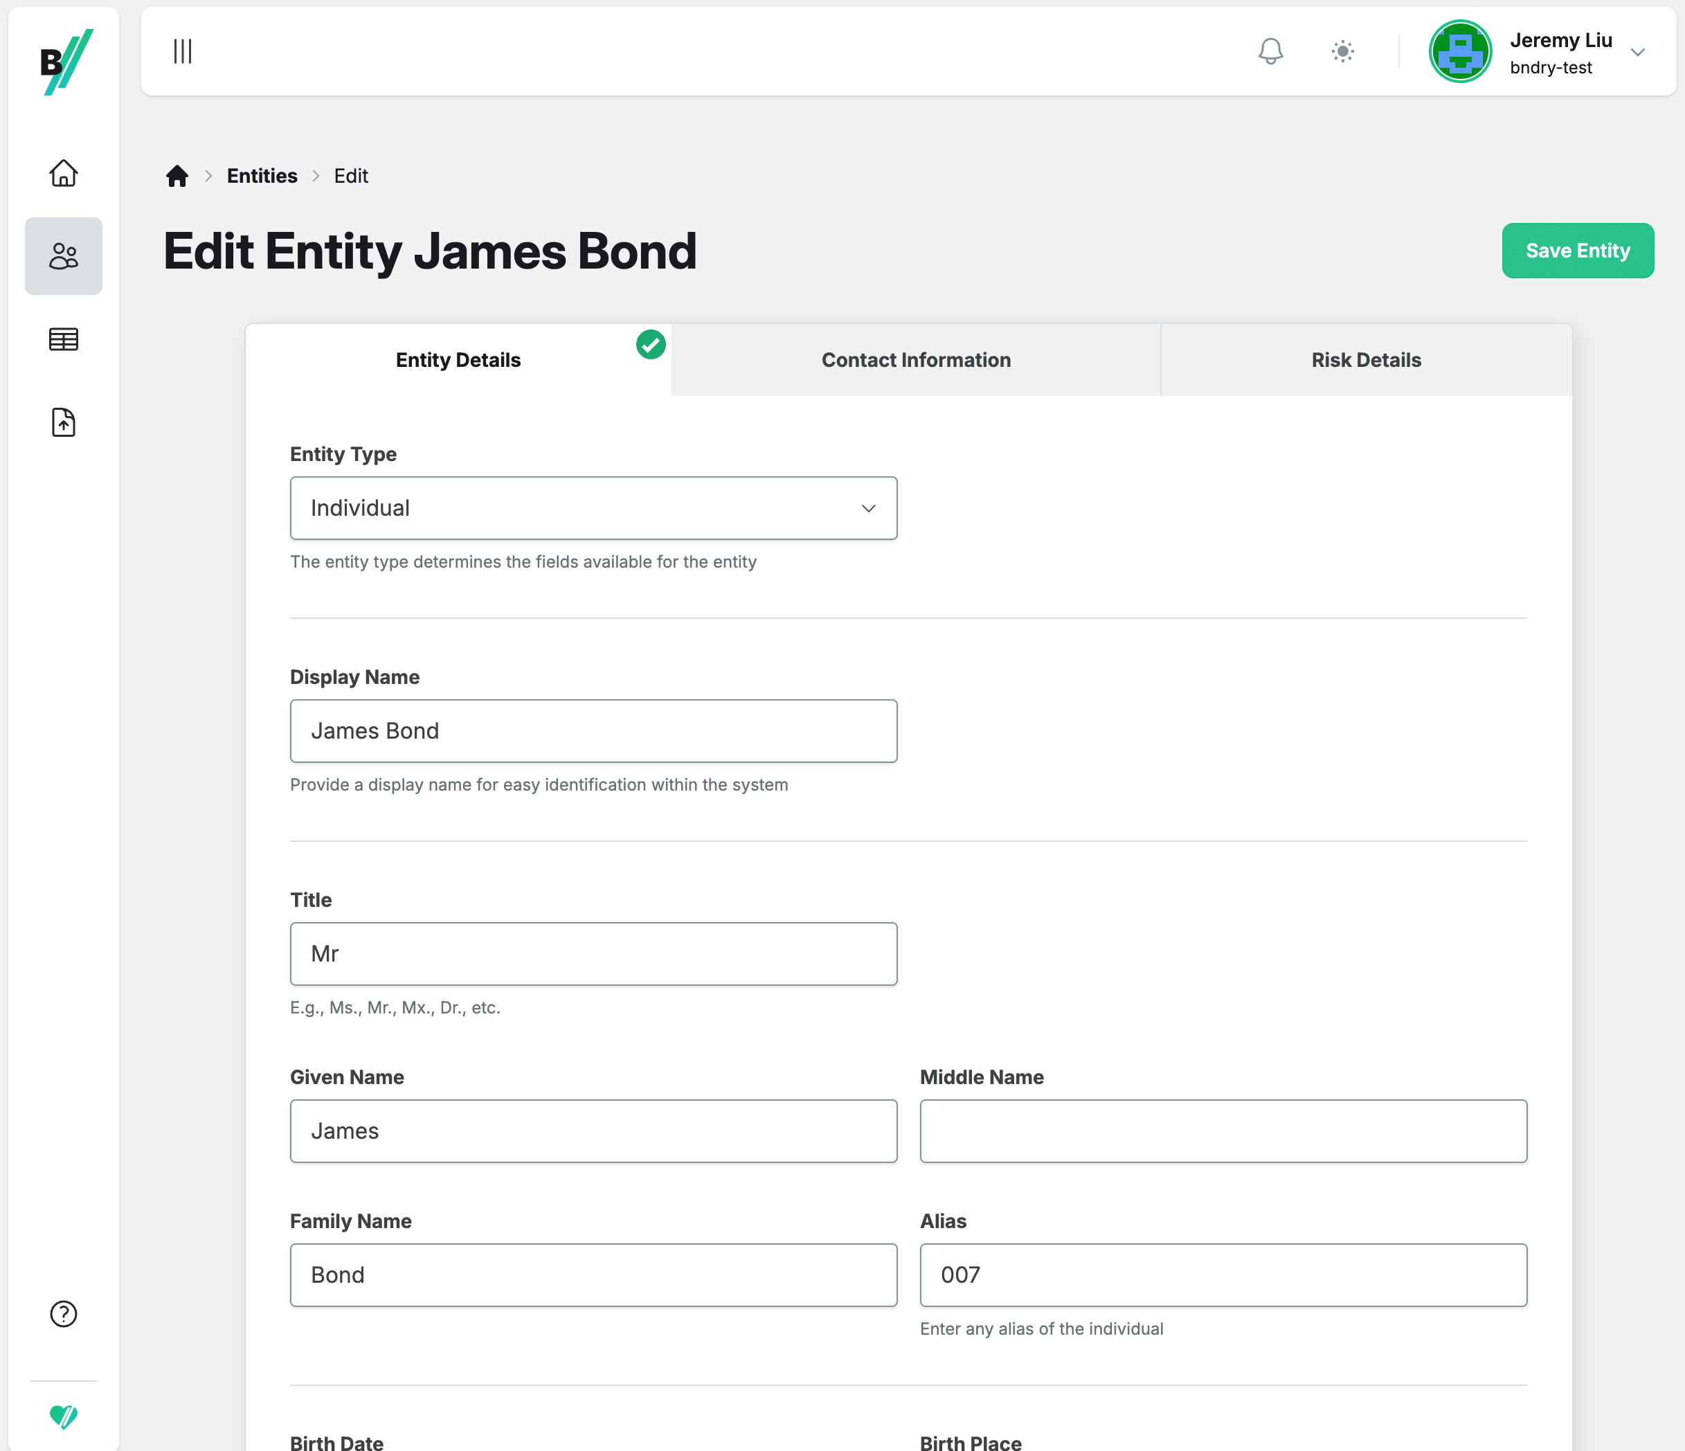Click the Jeremy Liu username text

(x=1560, y=40)
